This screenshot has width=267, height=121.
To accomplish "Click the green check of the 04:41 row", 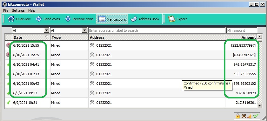I will 8,64.
